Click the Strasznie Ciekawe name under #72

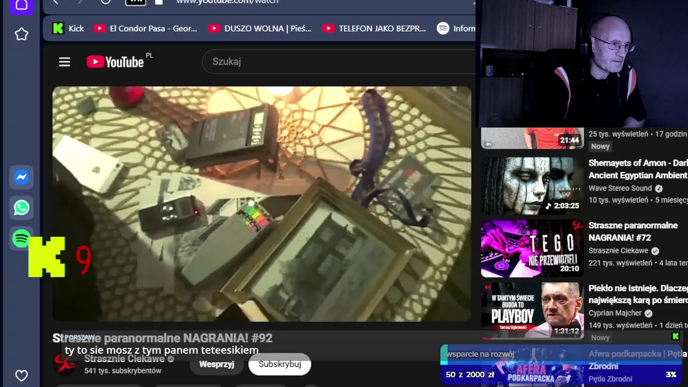(619, 250)
